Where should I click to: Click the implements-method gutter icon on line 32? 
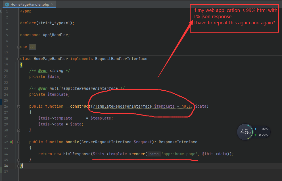(12, 142)
